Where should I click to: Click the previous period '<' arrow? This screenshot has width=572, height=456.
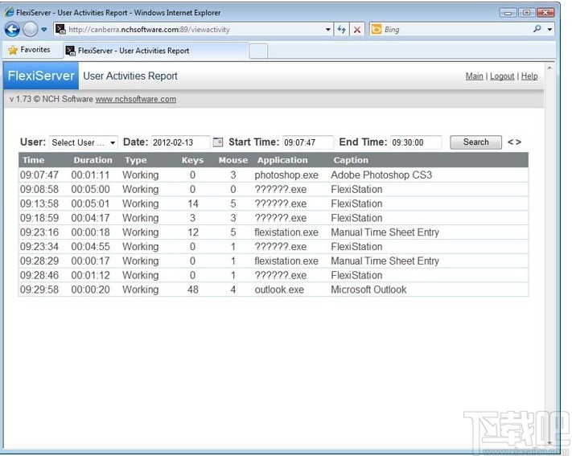point(510,142)
